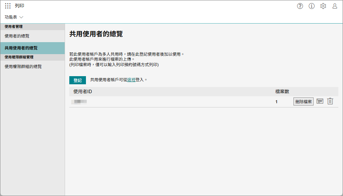Go to 使用權限群組的總覽 in sidebar
The width and height of the screenshot is (343, 196).
coord(23,66)
